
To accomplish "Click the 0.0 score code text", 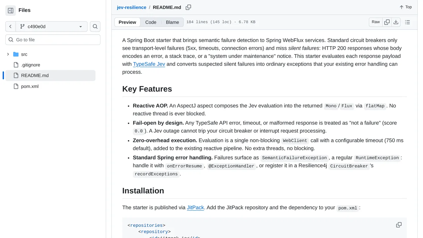I will pyautogui.click(x=138, y=131).
